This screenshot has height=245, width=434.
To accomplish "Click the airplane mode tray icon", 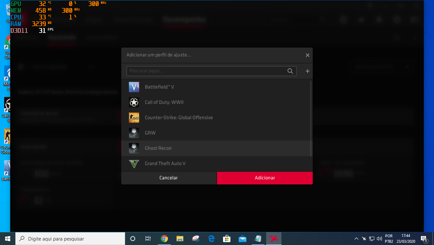I will [x=364, y=239].
